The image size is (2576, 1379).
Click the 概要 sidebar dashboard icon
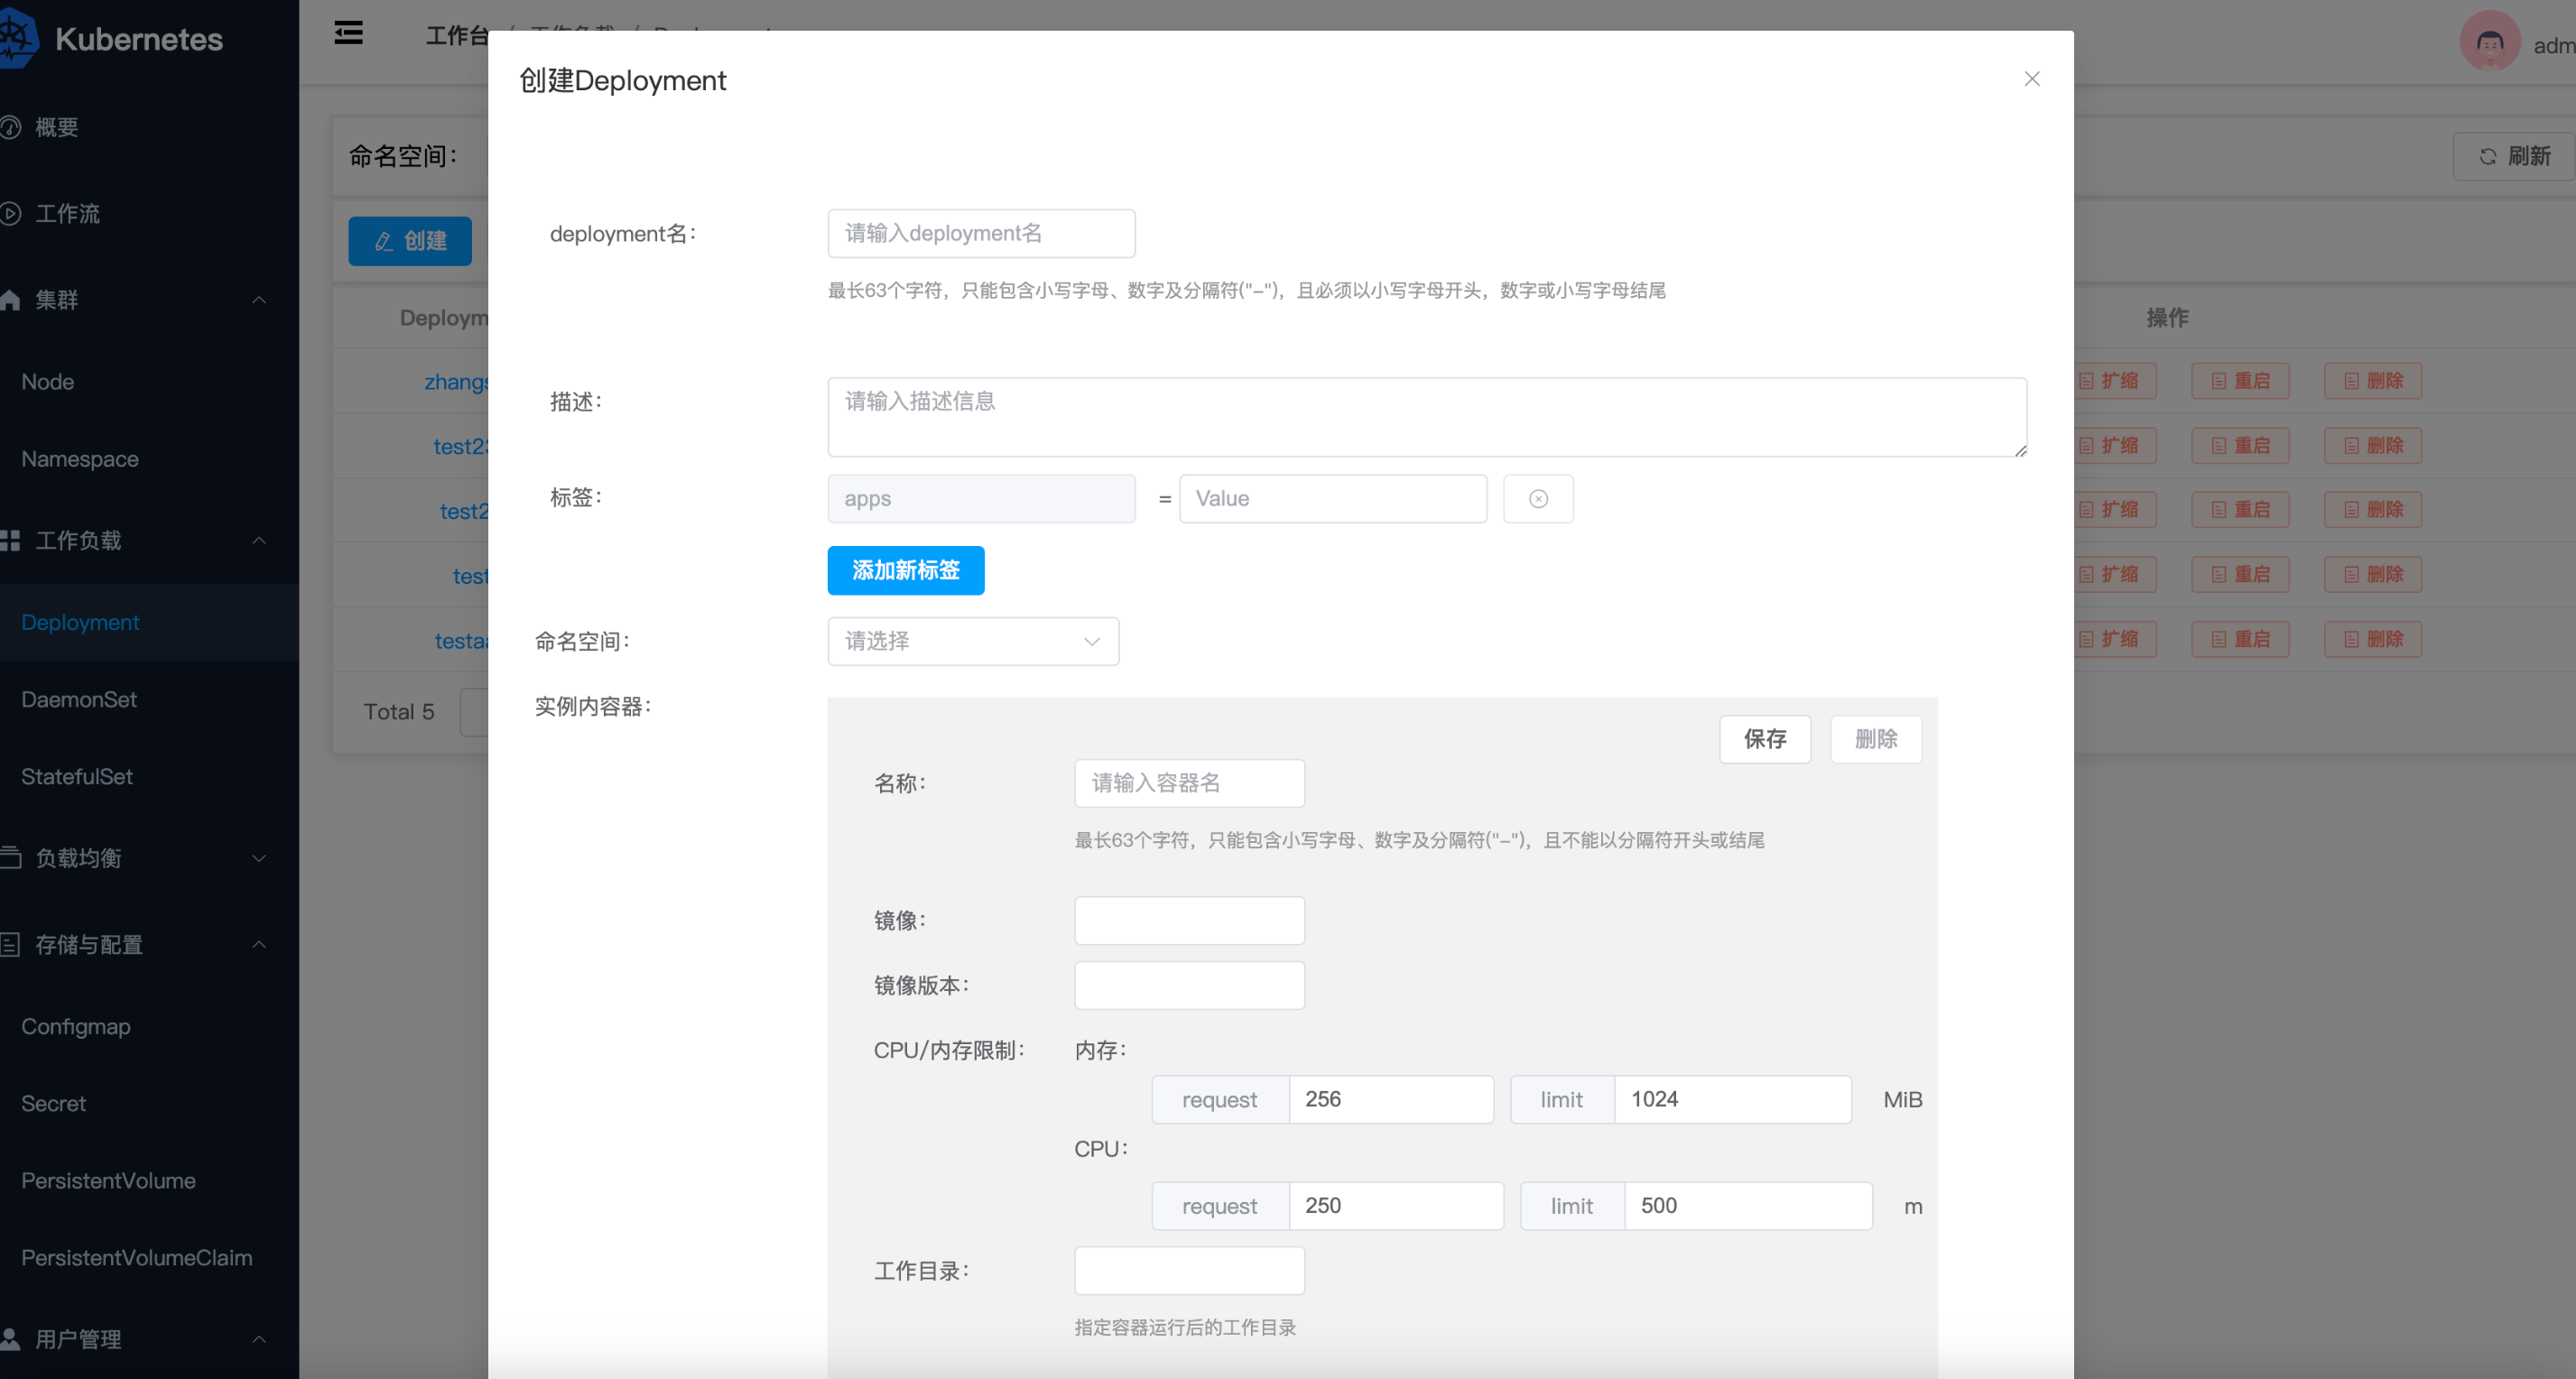point(10,127)
